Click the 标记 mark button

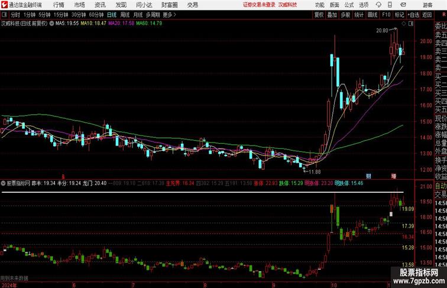[399, 15]
